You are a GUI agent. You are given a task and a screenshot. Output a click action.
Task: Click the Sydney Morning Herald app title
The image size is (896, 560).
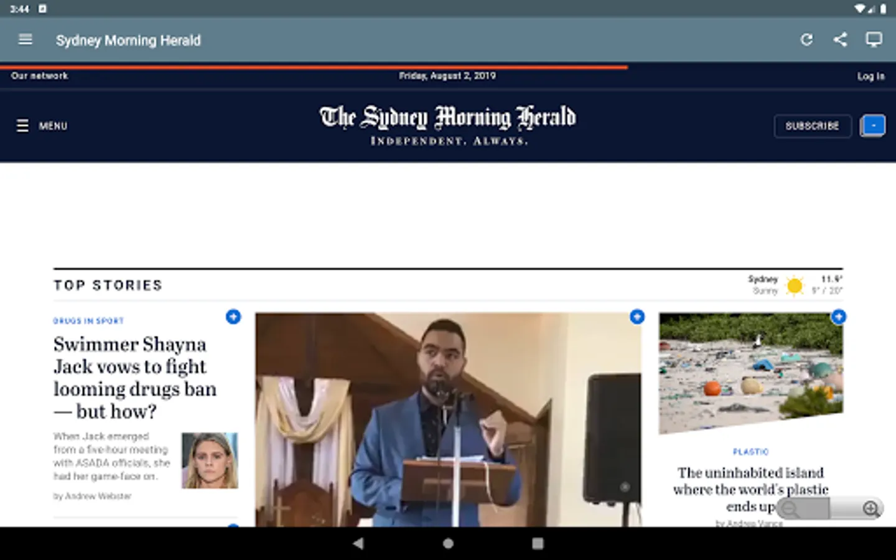[x=128, y=40]
